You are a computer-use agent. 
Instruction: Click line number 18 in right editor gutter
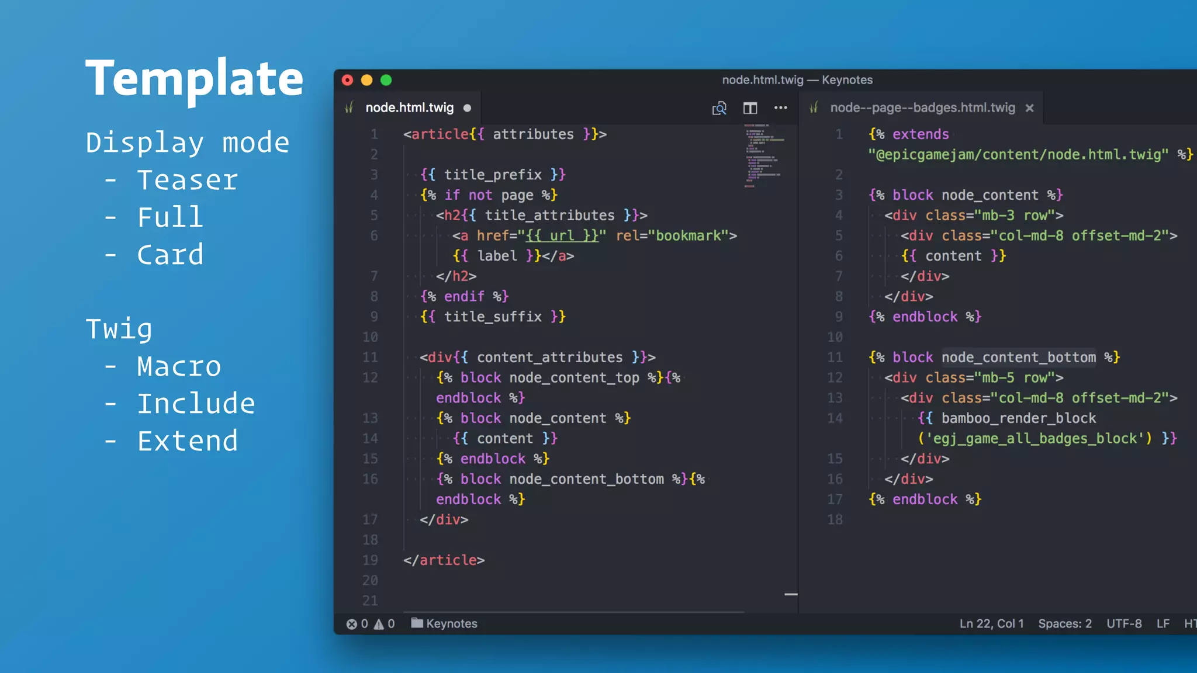(835, 519)
